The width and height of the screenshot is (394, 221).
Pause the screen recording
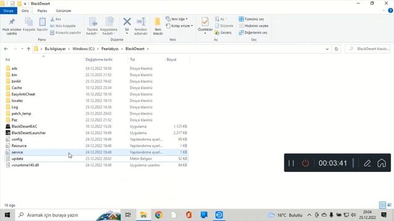[291, 163]
